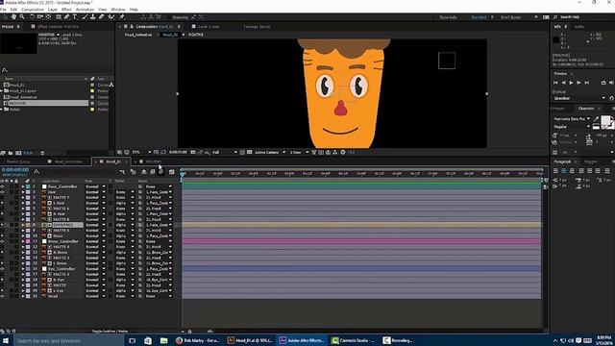Click the Search Help magnifier icon
The width and height of the screenshot is (615, 346).
coord(555,17)
